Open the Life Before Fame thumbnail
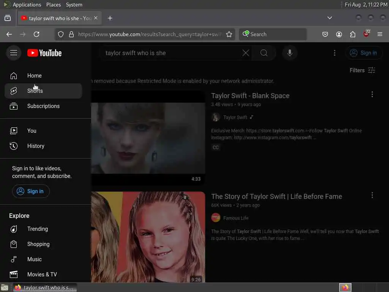Image resolution: width=389 pixels, height=292 pixels. click(x=148, y=237)
